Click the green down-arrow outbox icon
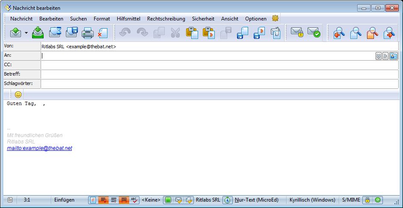Screen dimensions: 403x208 [x=38, y=33]
